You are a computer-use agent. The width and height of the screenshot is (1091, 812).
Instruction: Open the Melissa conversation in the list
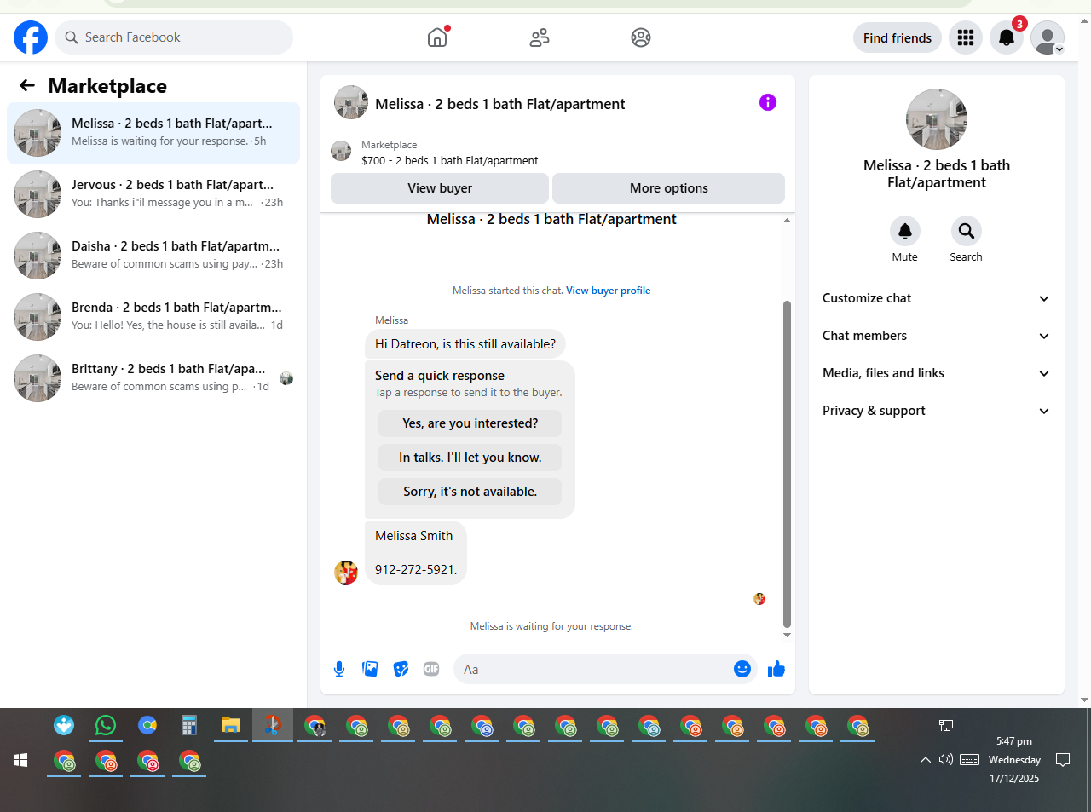point(153,133)
